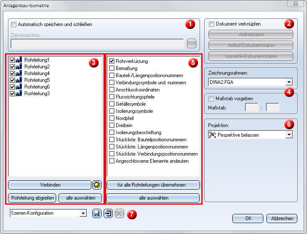Open the Szenen-Konfiguration dropdown

[x=83, y=213]
